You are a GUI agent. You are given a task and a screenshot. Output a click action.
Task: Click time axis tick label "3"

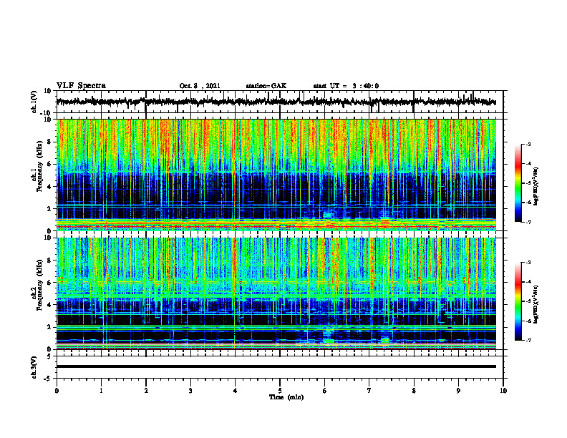[190, 391]
